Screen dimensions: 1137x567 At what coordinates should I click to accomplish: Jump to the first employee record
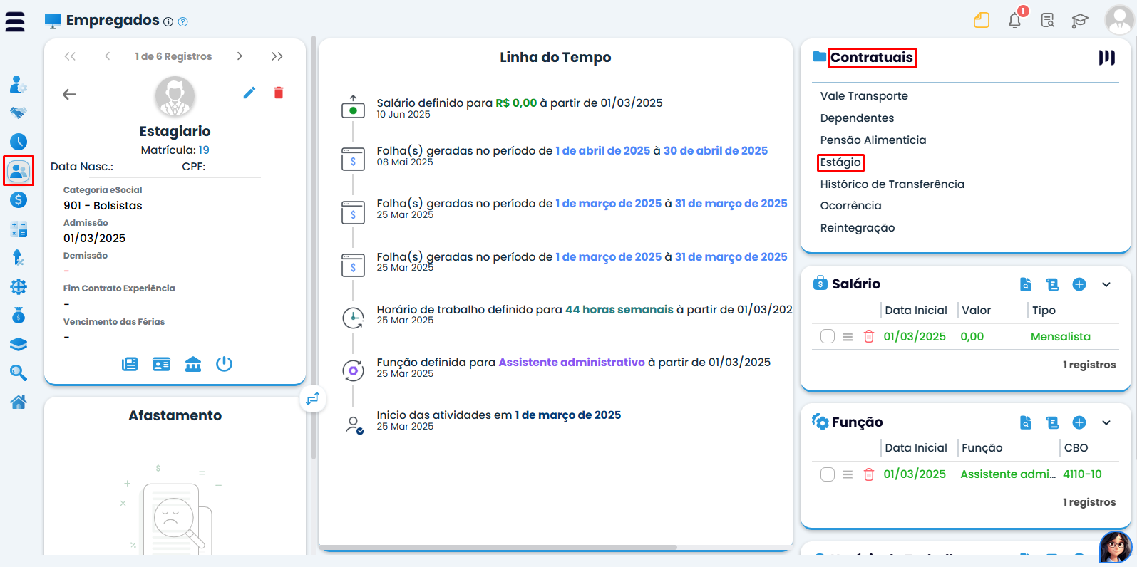click(70, 56)
